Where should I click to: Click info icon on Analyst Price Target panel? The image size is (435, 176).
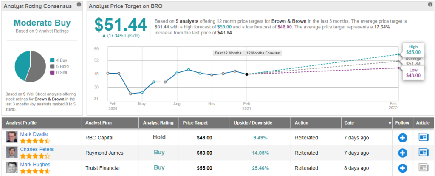coord(430,4)
